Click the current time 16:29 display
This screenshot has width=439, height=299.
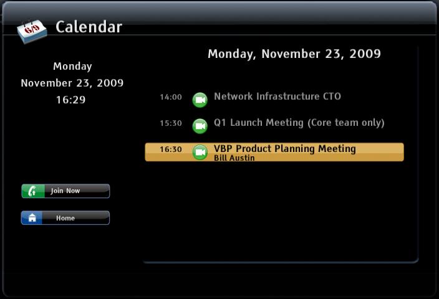coord(71,100)
